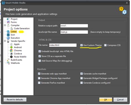Open the Forms icon in tree
Viewport: 131px width, 105px height.
pos(8,22)
